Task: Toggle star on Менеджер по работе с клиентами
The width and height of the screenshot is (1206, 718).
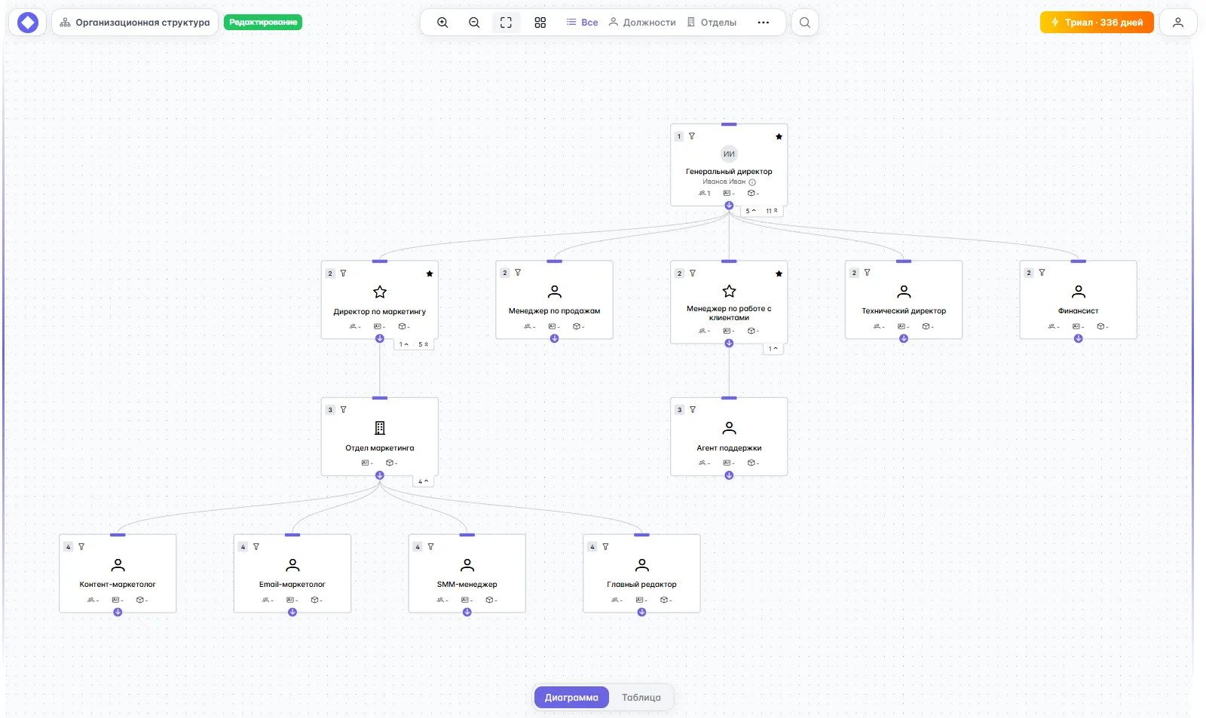Action: [x=779, y=273]
